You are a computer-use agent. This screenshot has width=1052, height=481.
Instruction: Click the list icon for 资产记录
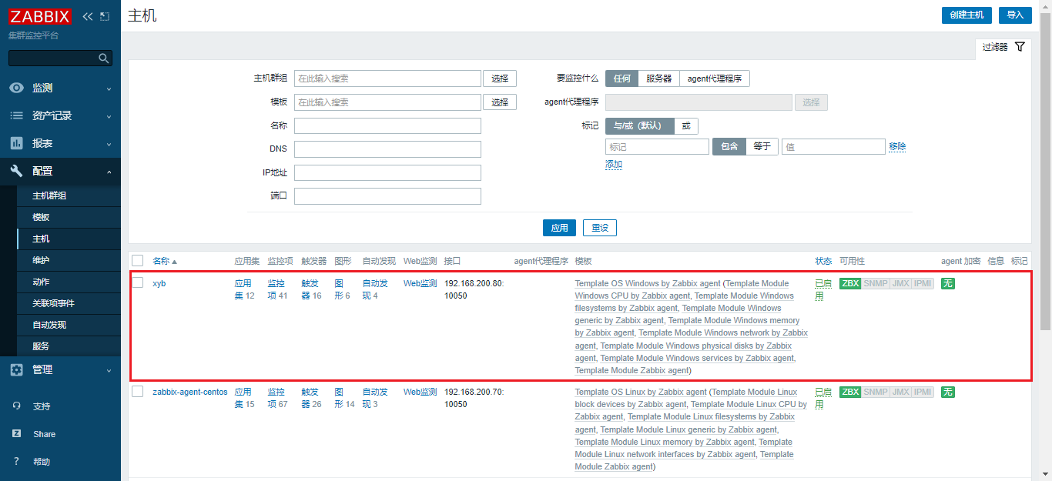click(x=16, y=115)
